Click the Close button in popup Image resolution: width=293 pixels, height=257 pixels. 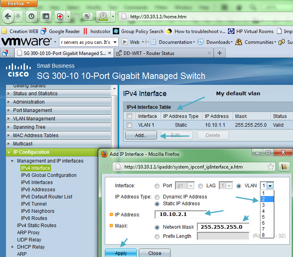coord(155,253)
